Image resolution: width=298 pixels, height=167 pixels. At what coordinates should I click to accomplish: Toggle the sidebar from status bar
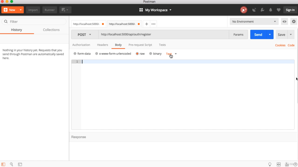click(3, 164)
